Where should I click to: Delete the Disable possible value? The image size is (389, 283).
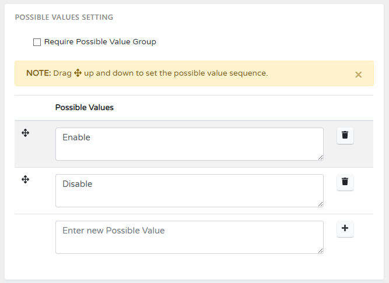coord(345,182)
